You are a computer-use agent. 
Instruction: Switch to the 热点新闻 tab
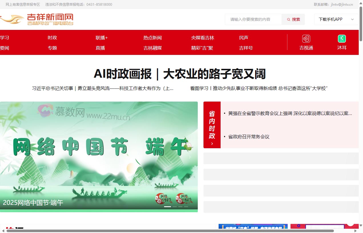(153, 37)
